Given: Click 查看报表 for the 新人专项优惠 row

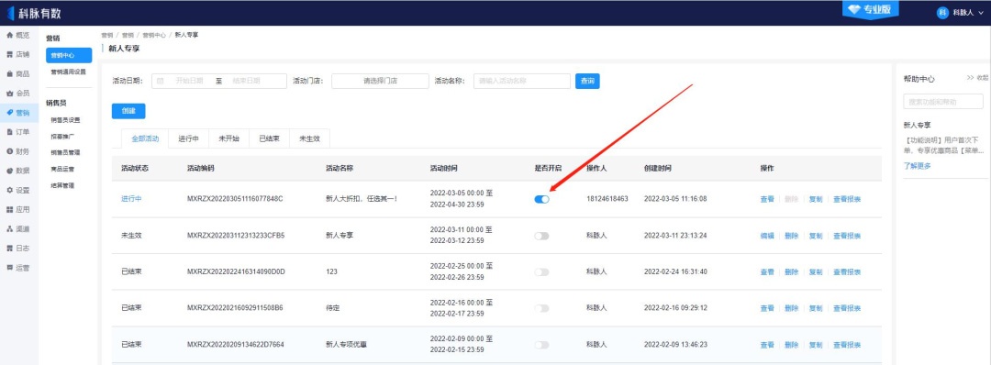Looking at the screenshot, I should [x=846, y=345].
